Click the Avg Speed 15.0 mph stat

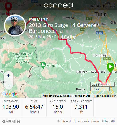58,107
